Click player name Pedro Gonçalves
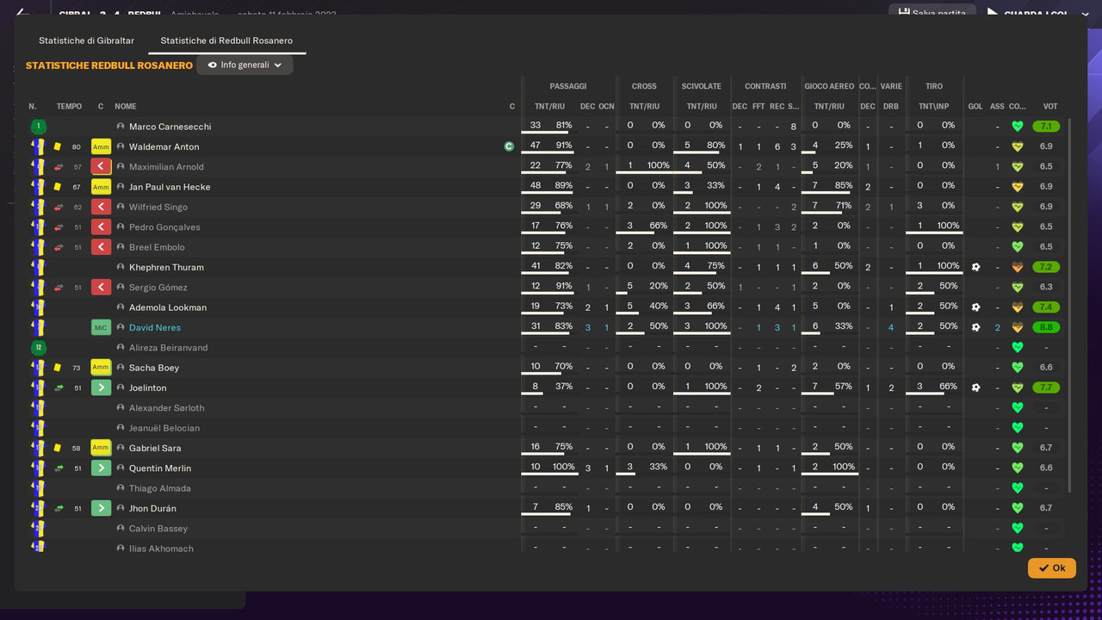This screenshot has width=1102, height=620. (x=164, y=227)
